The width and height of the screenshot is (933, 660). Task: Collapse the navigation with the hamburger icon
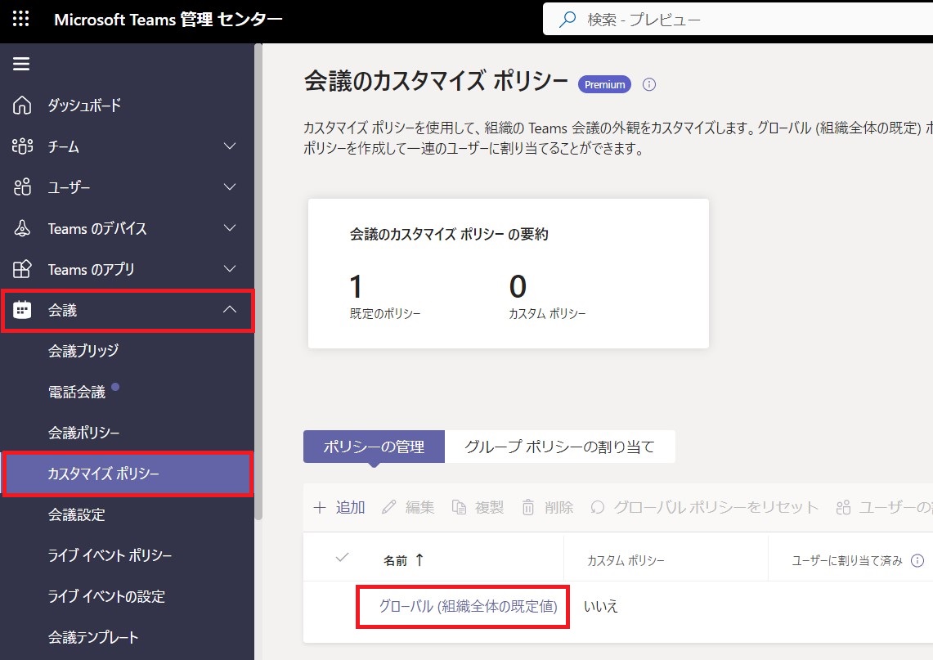click(21, 64)
